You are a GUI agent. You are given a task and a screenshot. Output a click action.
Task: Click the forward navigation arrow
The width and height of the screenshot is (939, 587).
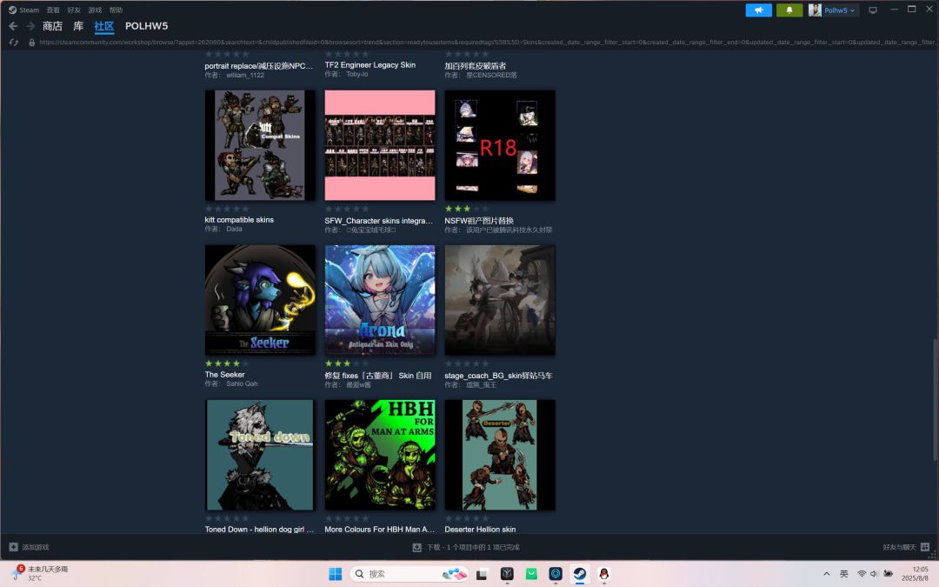[x=30, y=26]
